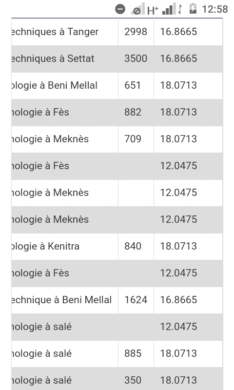The image size is (234, 390).
Task: Select the 3500 value cell
Action: coord(136,58)
